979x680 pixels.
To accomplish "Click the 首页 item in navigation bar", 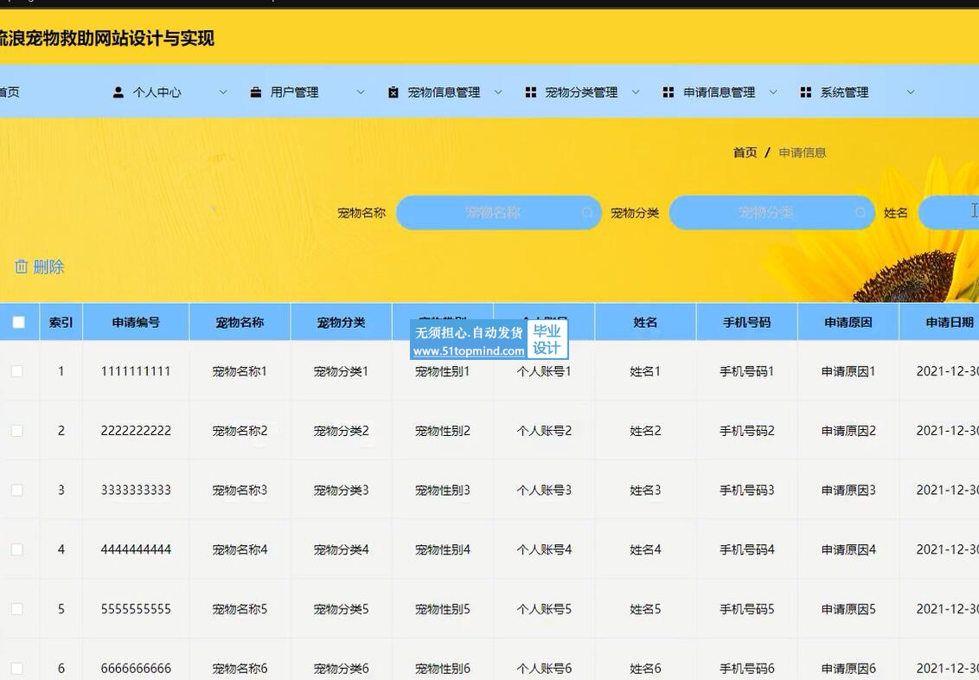I will tap(10, 93).
